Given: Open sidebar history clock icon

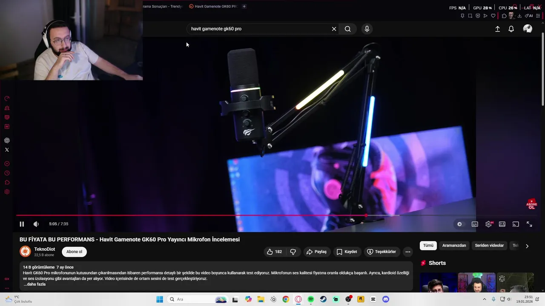Looking at the screenshot, I should pos(7,173).
